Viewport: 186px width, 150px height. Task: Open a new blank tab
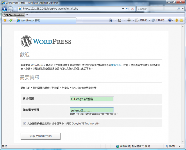[79, 21]
